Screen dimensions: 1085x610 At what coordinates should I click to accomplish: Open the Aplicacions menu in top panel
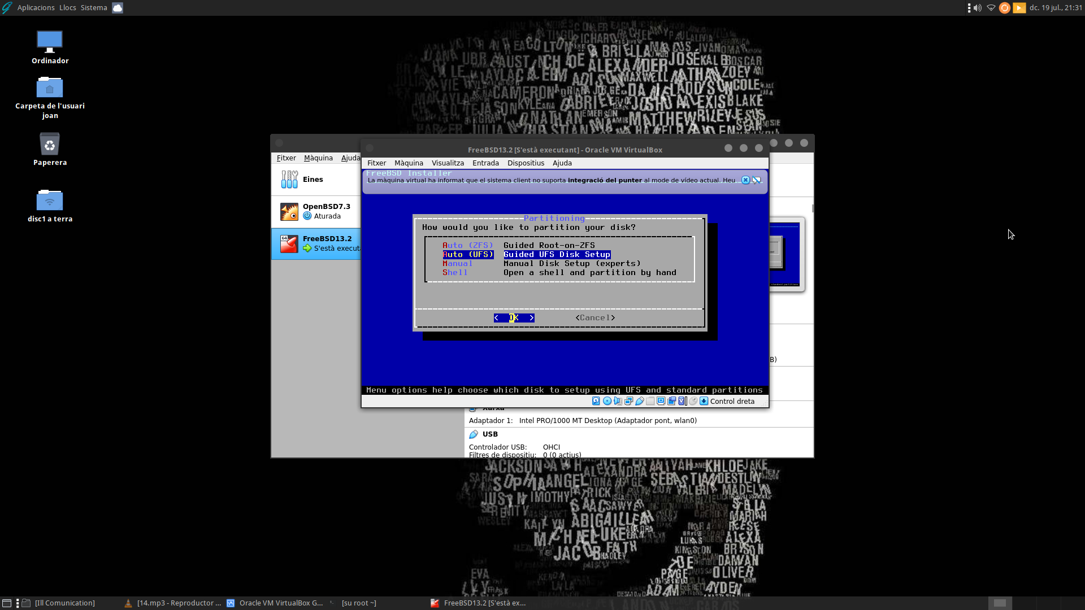(36, 7)
